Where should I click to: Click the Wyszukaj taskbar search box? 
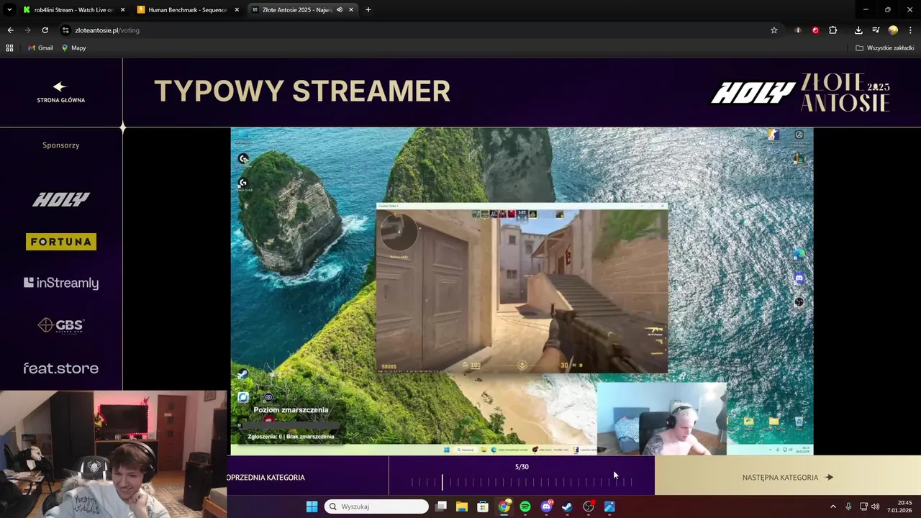click(x=376, y=506)
